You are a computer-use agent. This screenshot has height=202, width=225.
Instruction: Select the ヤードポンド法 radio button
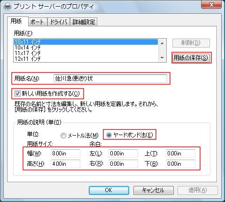click(x=109, y=135)
